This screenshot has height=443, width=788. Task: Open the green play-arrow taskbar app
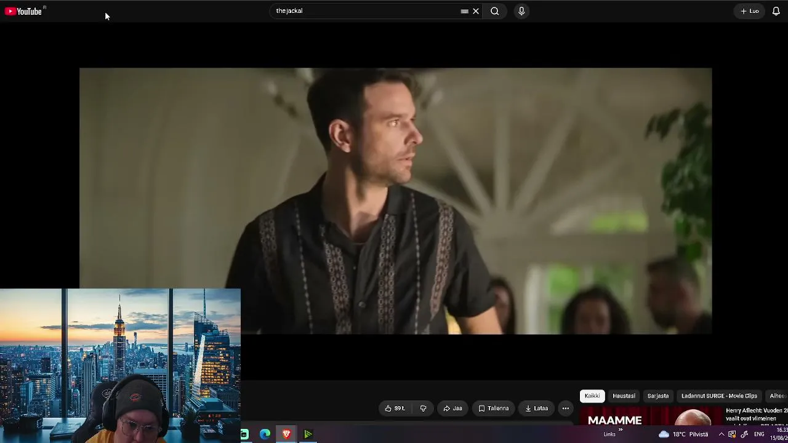point(308,434)
